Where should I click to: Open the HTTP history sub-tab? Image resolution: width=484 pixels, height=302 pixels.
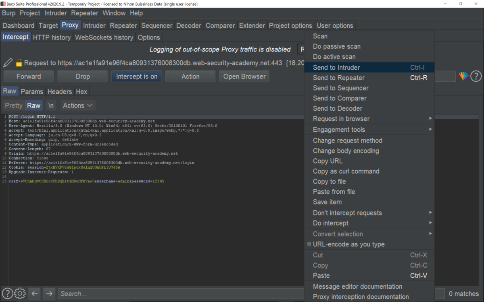pos(52,37)
